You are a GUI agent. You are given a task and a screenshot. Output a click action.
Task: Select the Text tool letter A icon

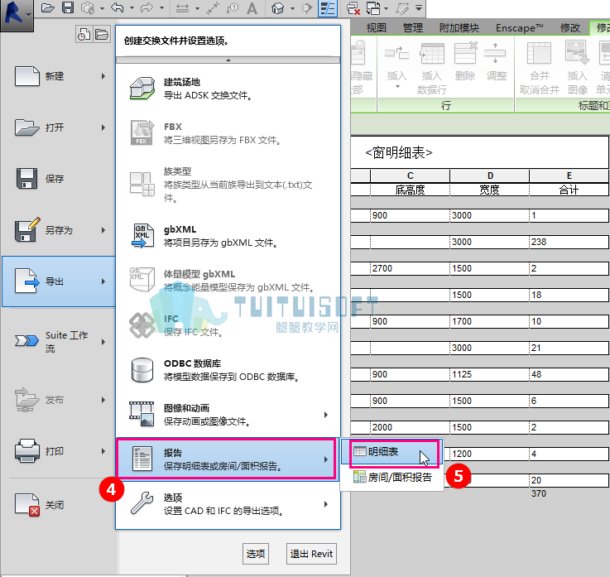252,8
